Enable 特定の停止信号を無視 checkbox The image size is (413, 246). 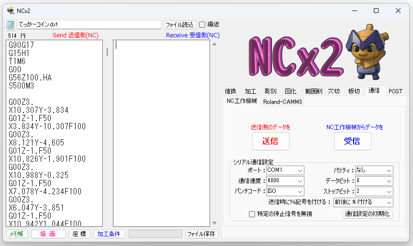pos(252,214)
